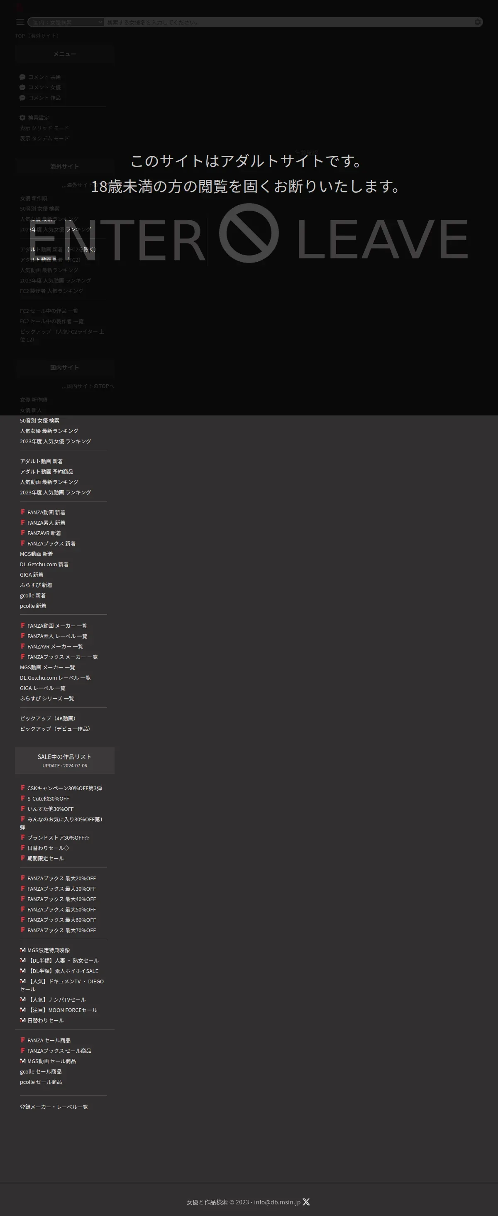This screenshot has height=1216, width=498.
Task: Open the メニュー sidebar heading
Action: tap(65, 54)
